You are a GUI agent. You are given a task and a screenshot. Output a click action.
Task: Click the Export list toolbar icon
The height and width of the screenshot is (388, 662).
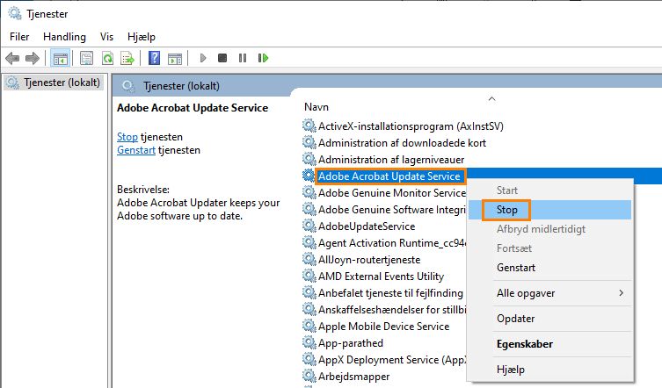point(127,58)
